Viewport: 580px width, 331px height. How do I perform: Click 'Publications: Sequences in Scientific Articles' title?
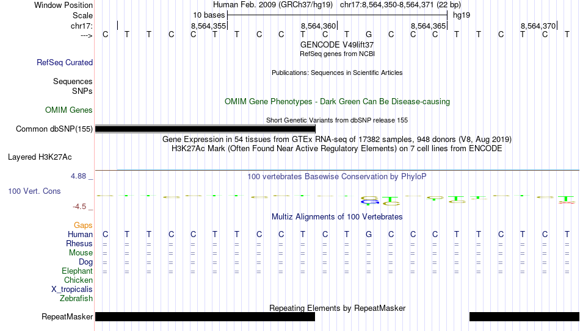337,73
